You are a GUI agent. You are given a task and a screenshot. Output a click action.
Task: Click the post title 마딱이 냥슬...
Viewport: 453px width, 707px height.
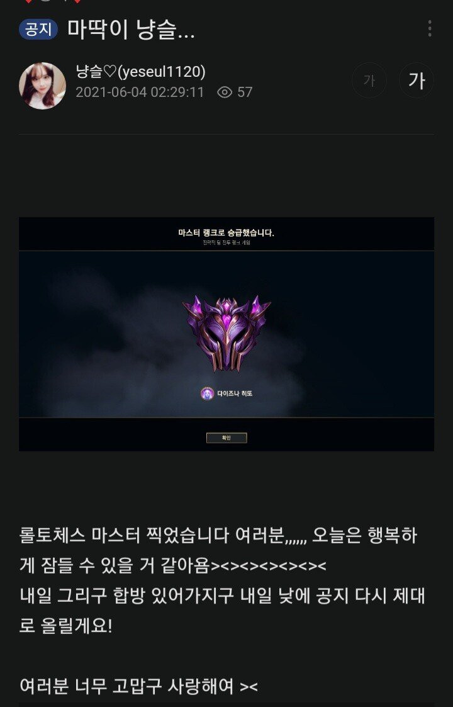click(131, 30)
